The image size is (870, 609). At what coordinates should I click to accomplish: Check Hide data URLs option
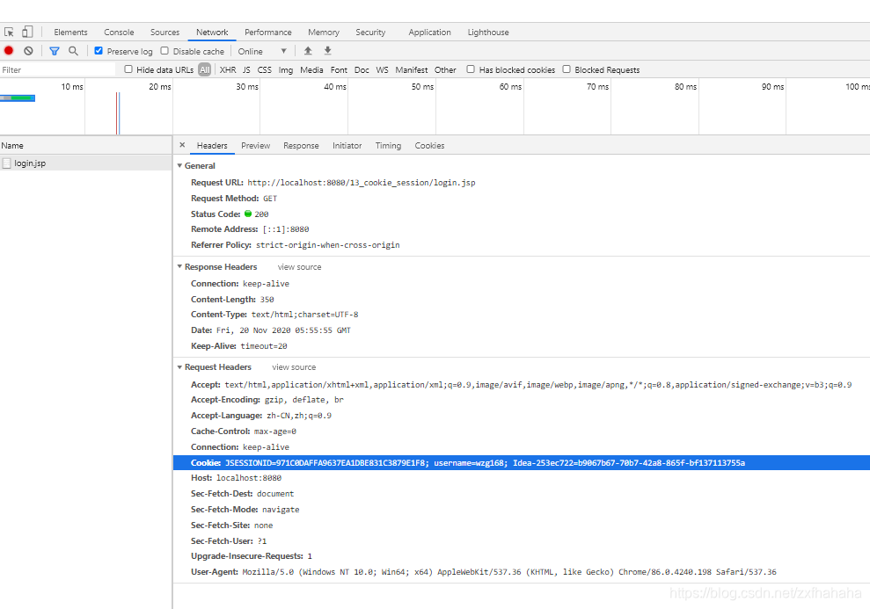(x=128, y=69)
